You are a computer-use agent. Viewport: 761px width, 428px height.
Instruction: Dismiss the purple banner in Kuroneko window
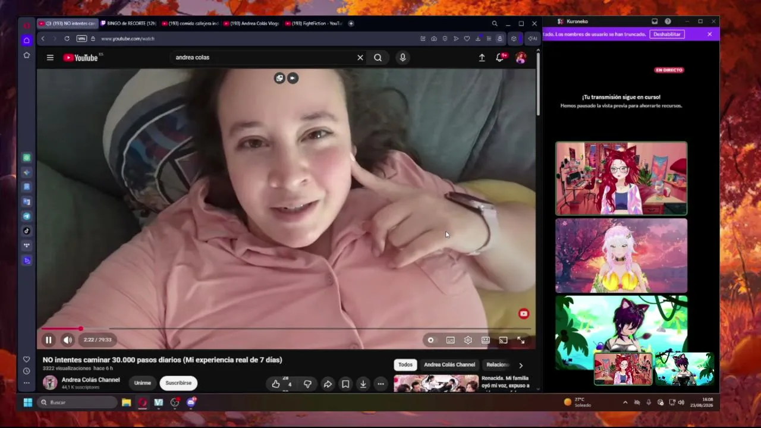709,34
